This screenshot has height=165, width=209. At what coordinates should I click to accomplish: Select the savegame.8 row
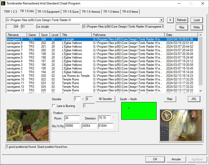[x=102, y=47]
